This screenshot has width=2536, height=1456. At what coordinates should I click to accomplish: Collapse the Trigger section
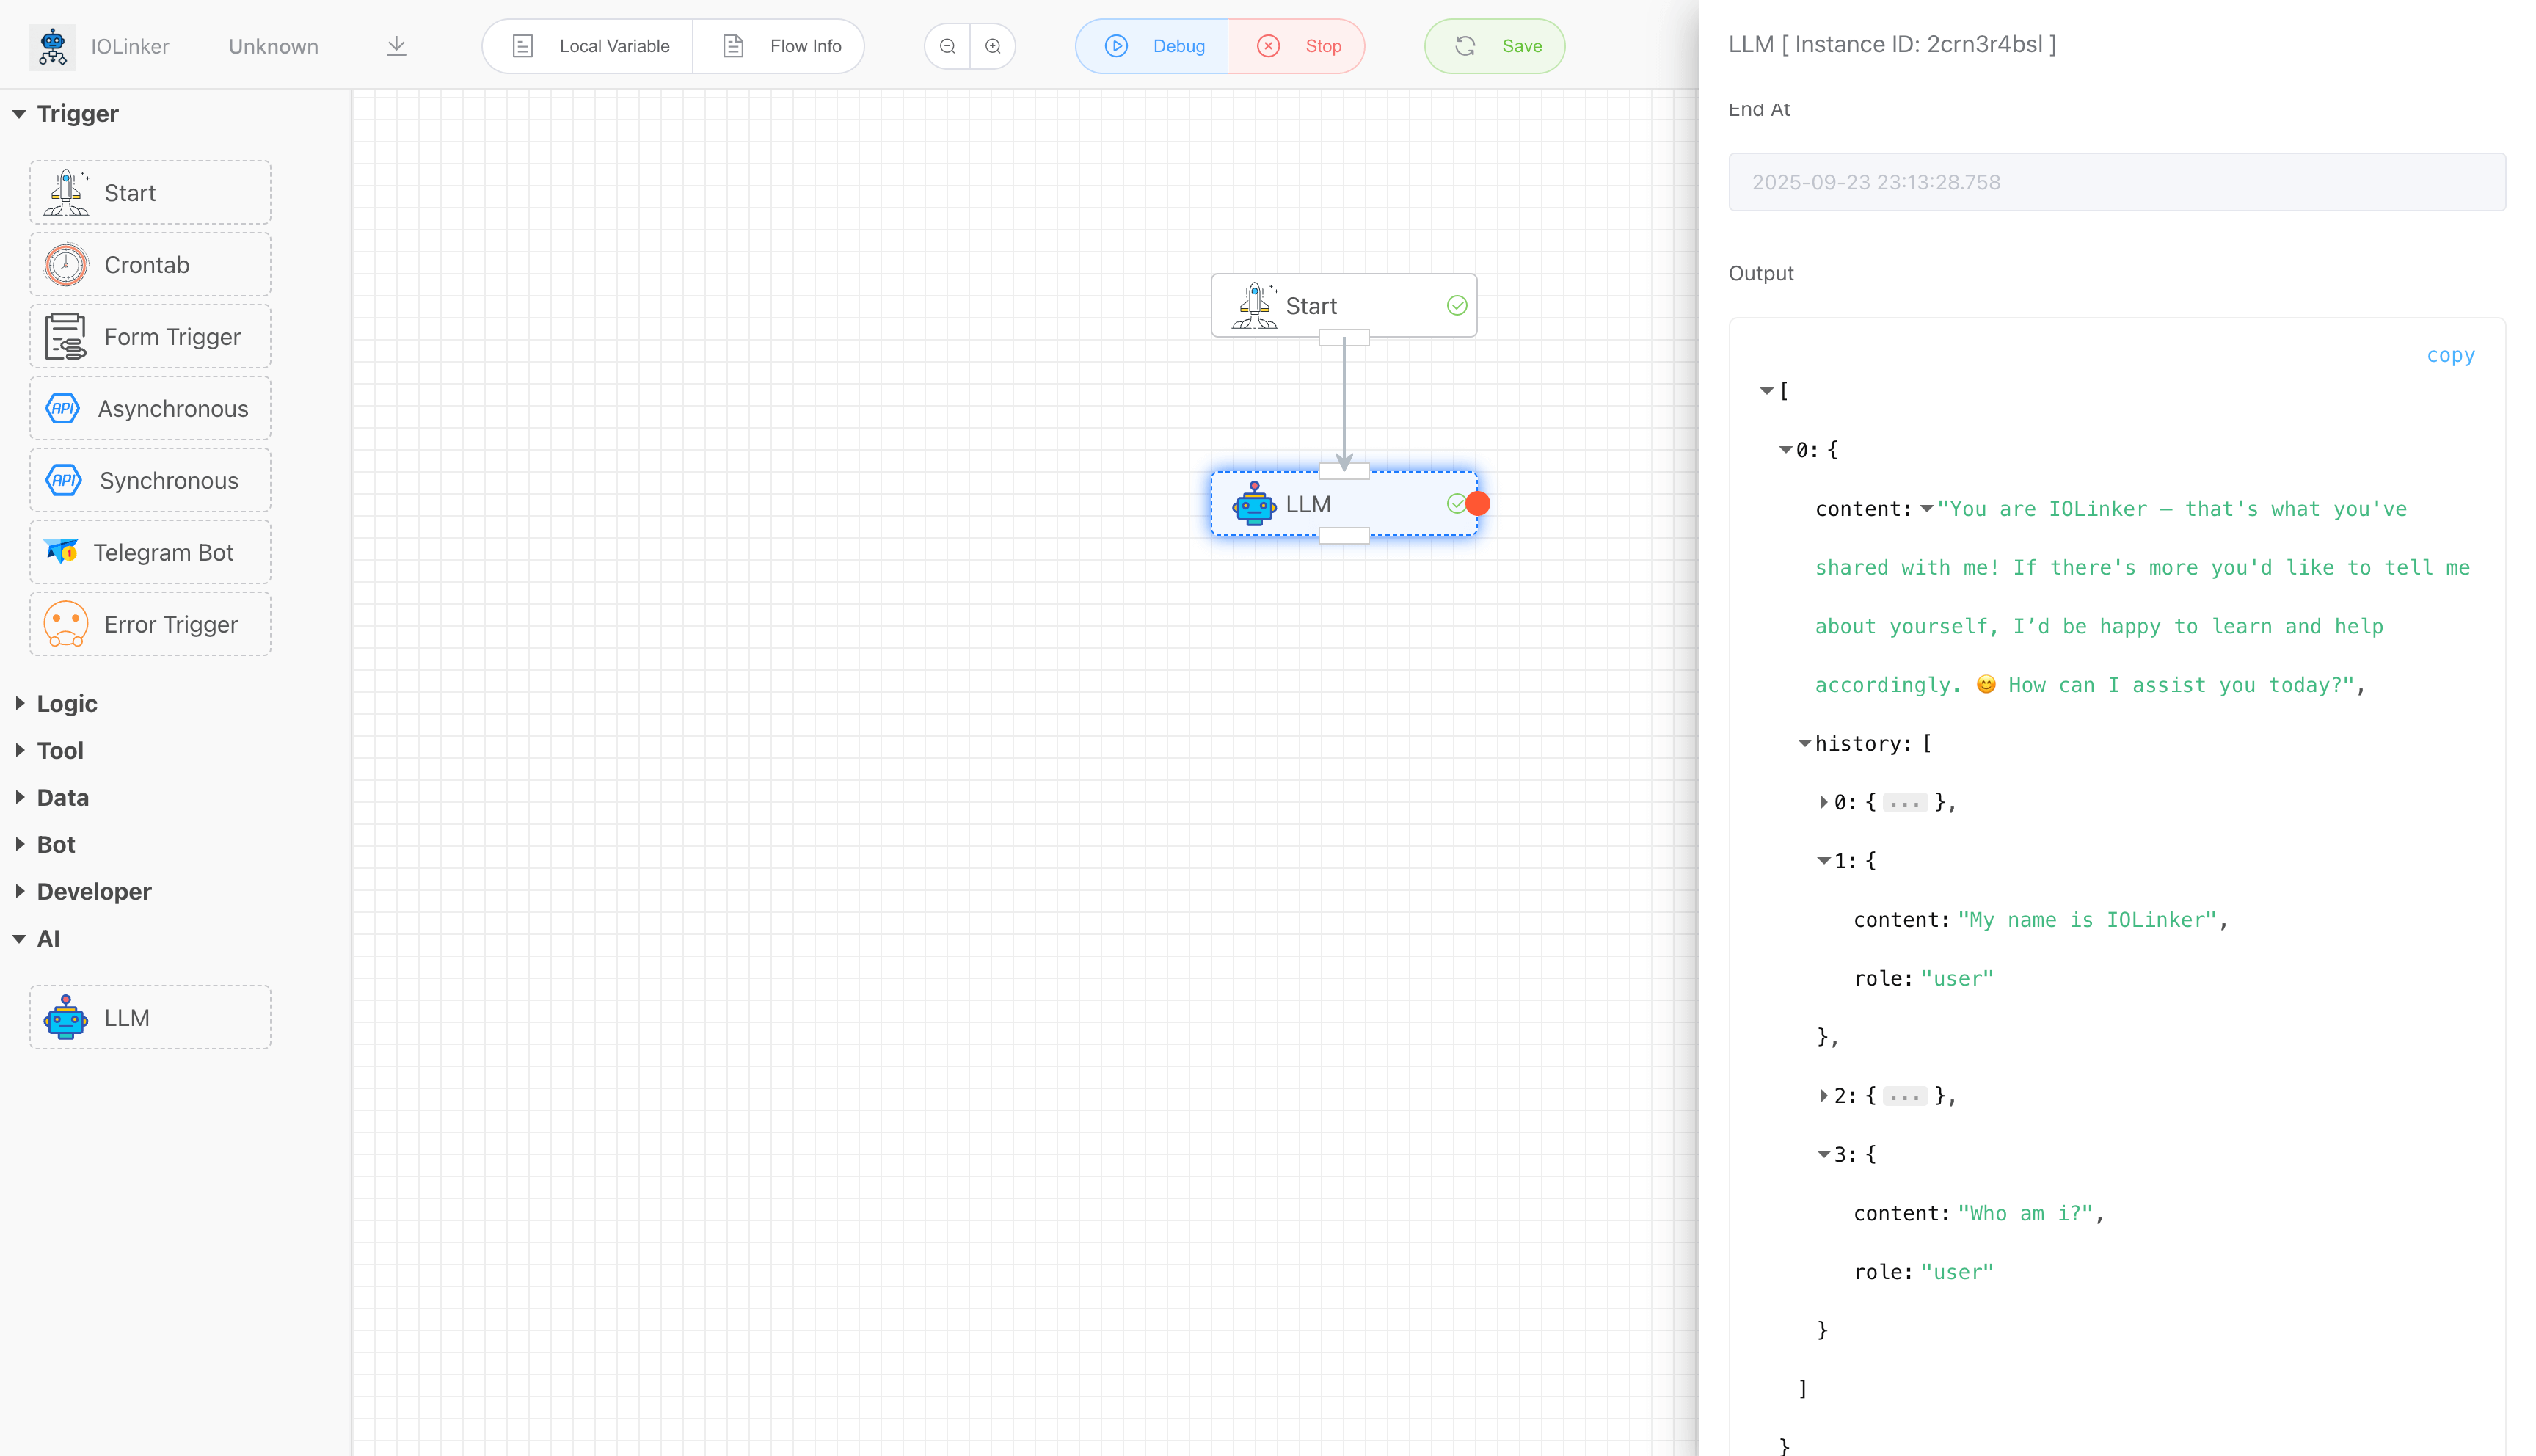tap(19, 114)
